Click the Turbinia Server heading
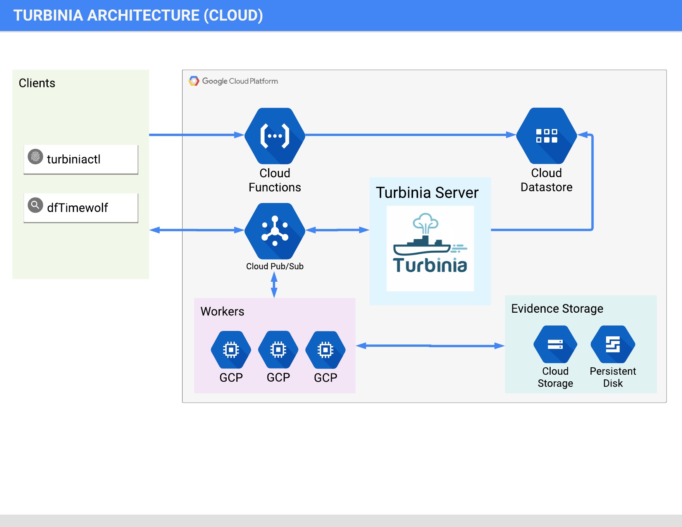 coord(427,193)
